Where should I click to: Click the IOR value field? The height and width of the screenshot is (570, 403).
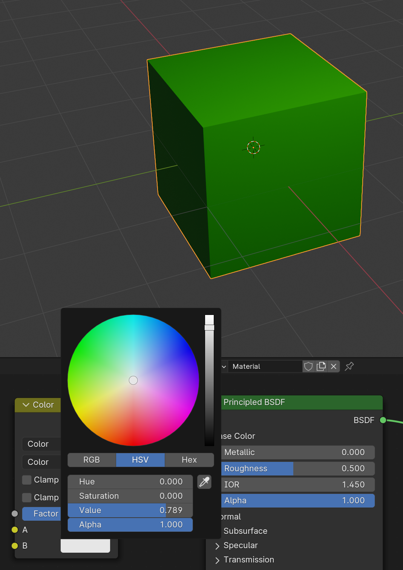pyautogui.click(x=298, y=485)
